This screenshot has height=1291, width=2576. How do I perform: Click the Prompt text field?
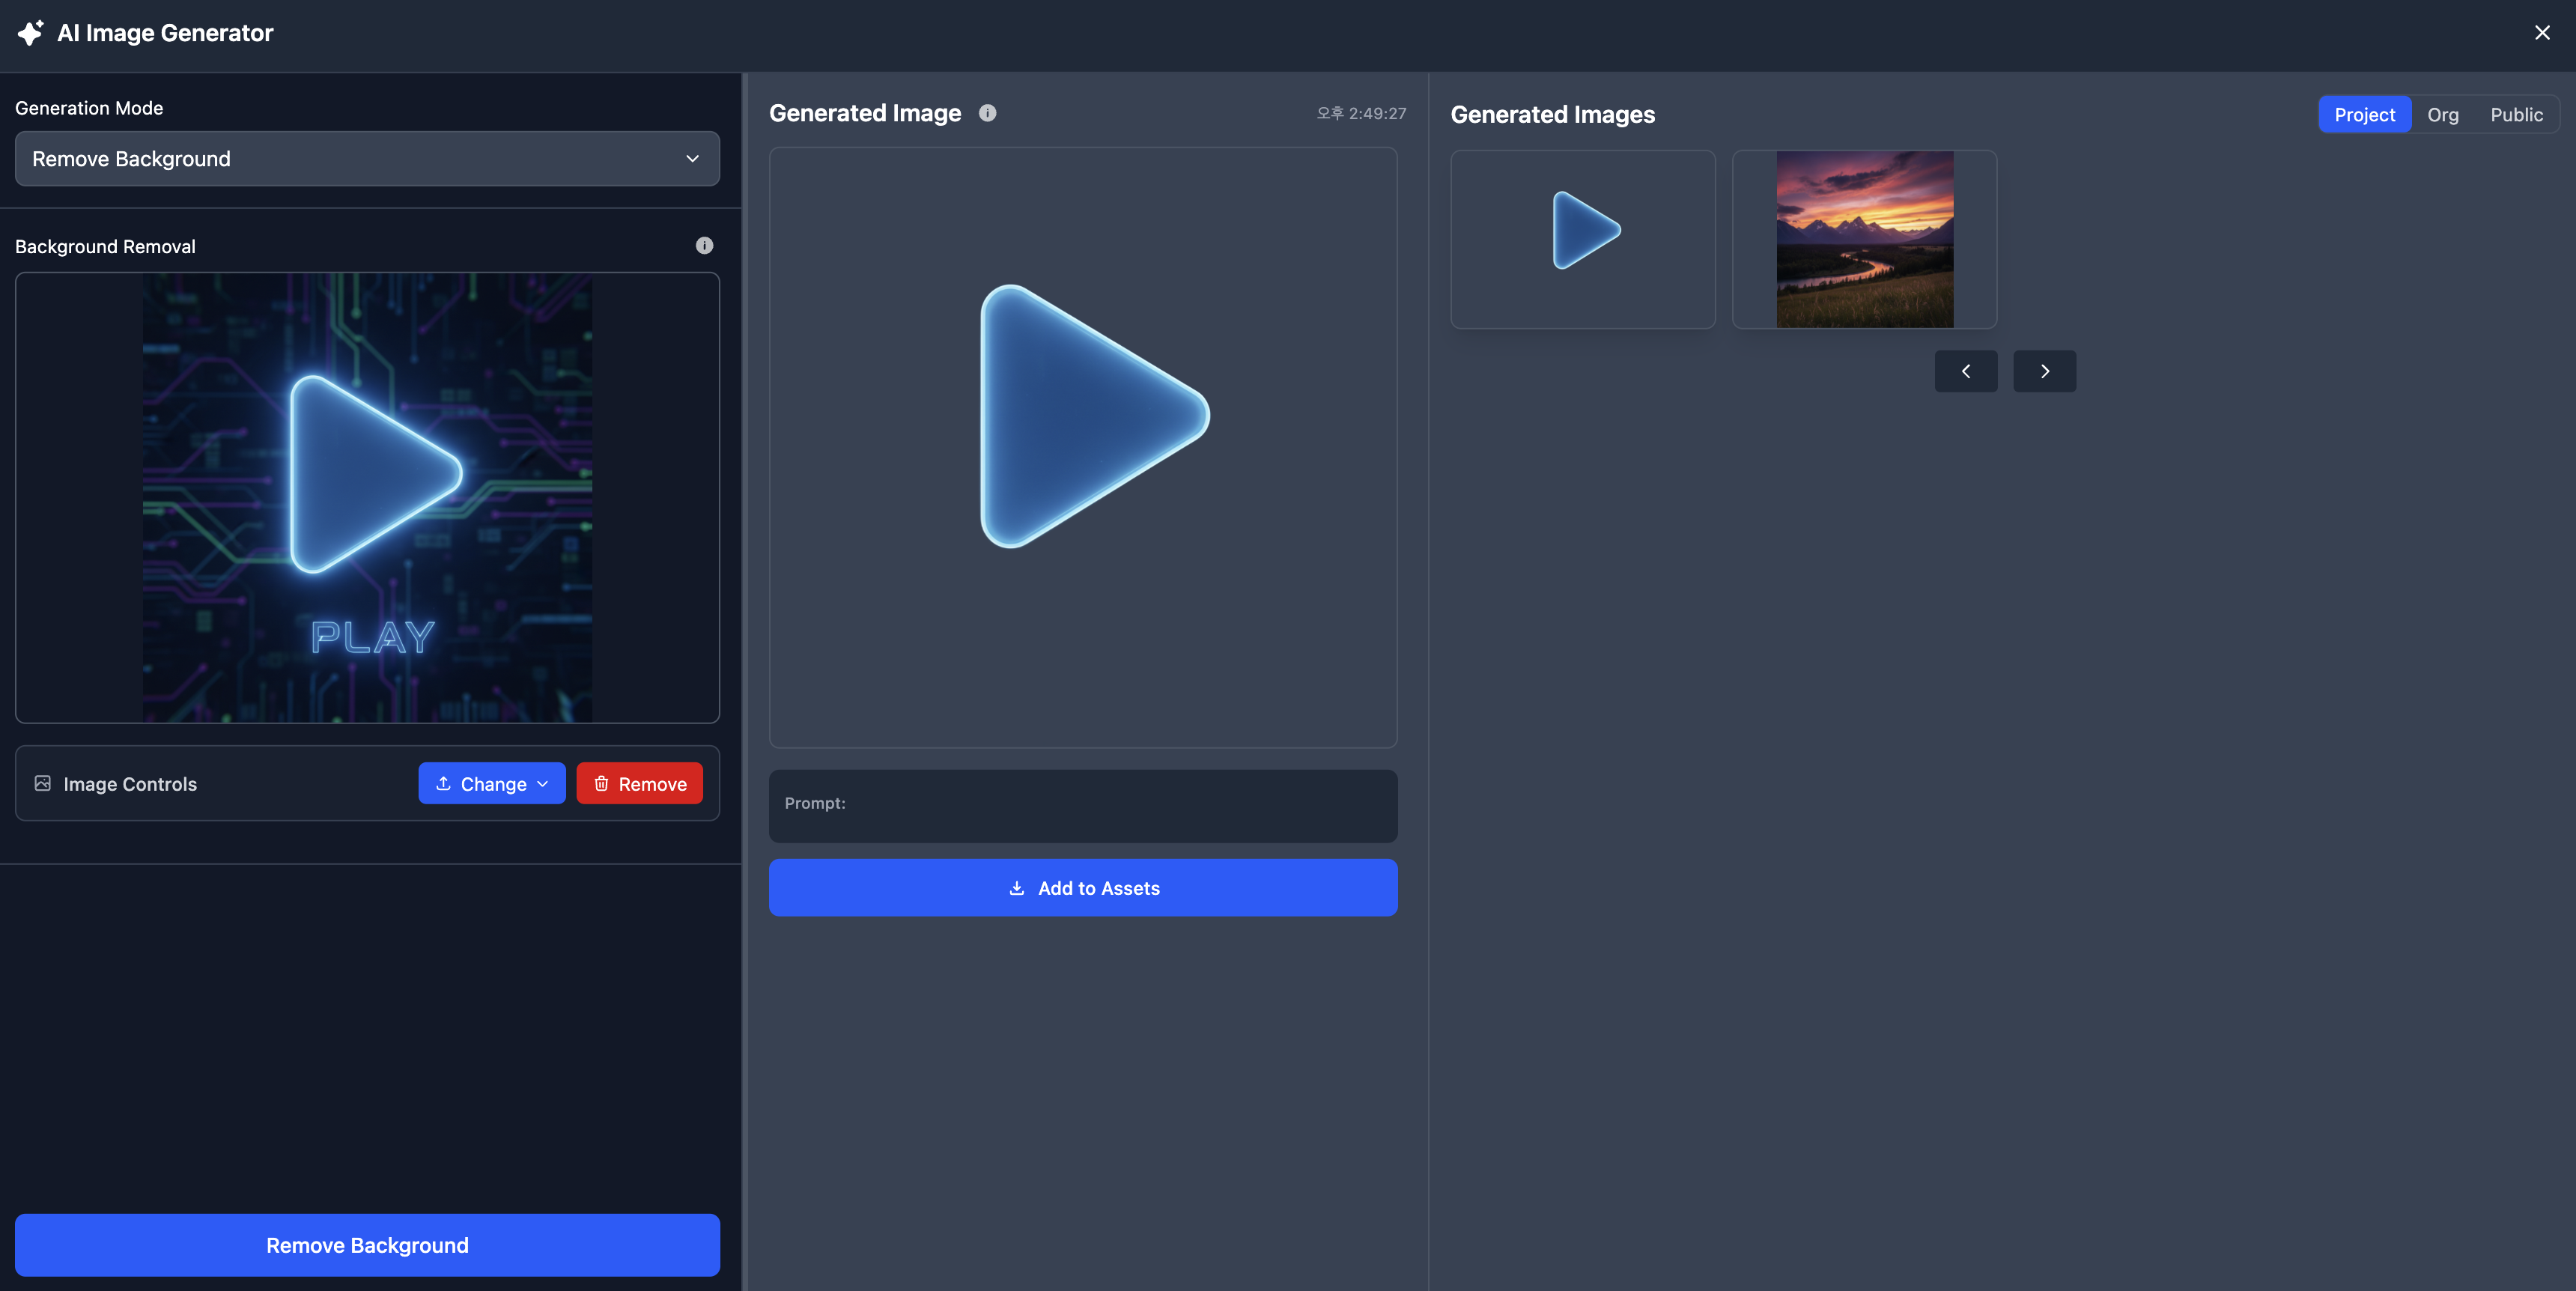click(x=1083, y=805)
